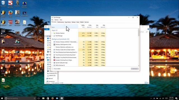This screenshot has height=100, width=179.
Task: Click the Apps (2) group heading
Action: coord(55,30)
